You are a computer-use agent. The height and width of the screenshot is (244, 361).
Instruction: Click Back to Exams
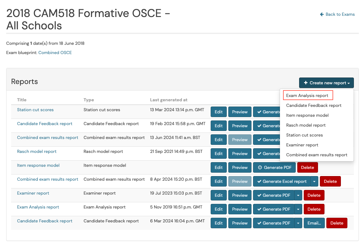339,14
